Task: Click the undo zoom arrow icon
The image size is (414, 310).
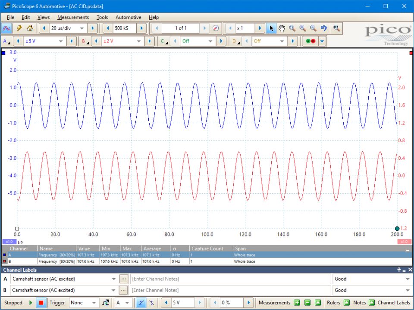Action: pyautogui.click(x=324, y=28)
